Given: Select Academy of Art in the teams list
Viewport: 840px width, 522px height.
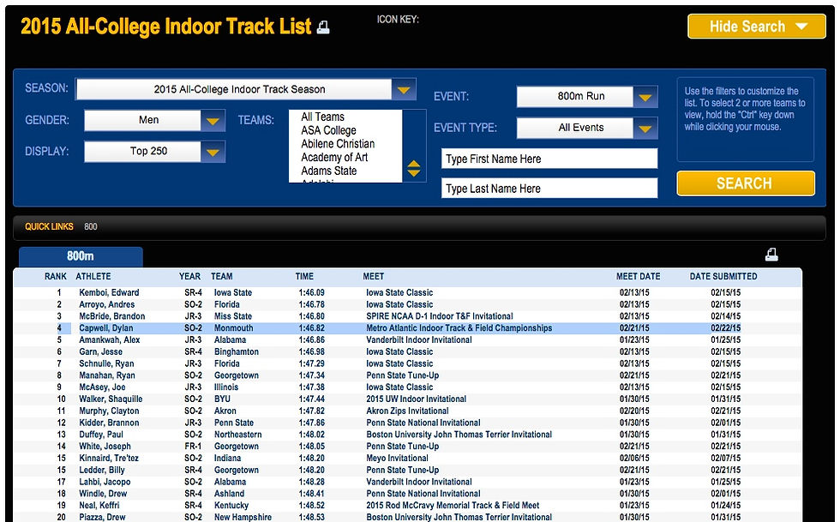Looking at the screenshot, I should click(334, 157).
